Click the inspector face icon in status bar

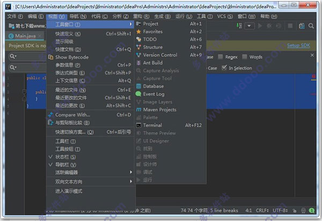[303, 210]
